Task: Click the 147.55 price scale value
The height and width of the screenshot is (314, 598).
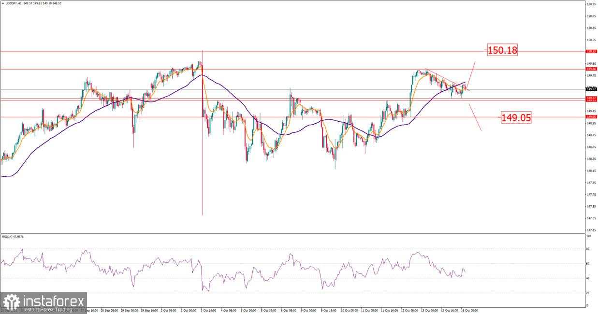Action: pos(591,206)
